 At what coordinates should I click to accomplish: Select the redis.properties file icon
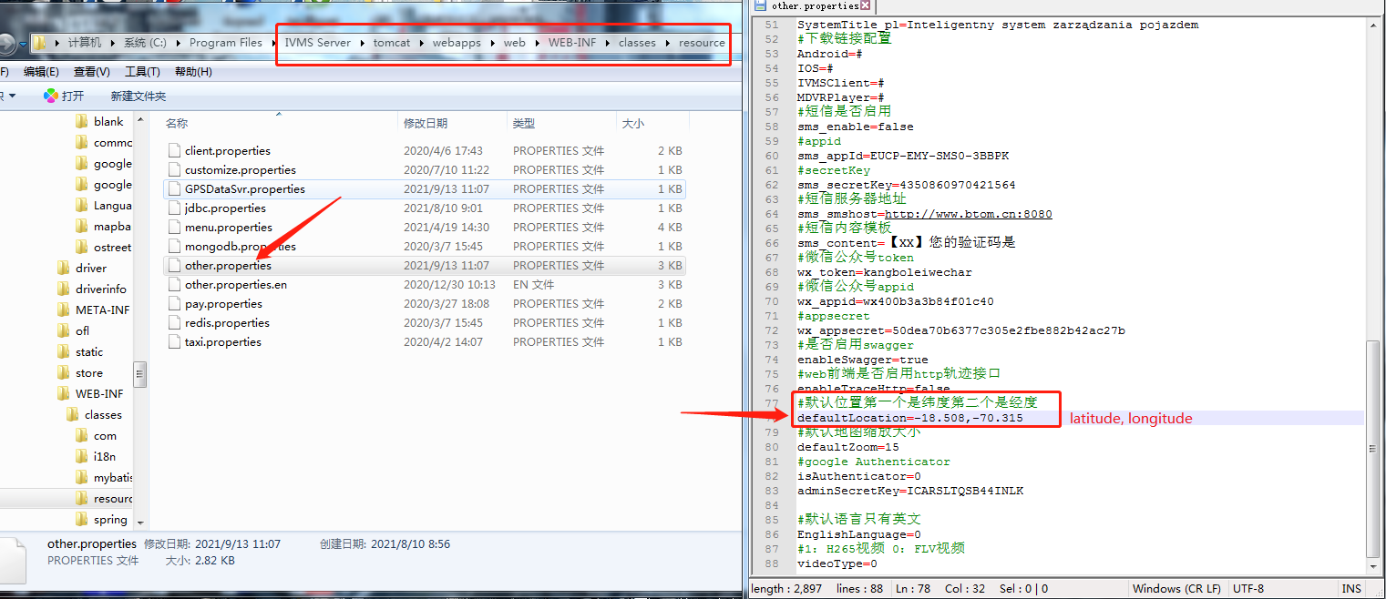tap(175, 322)
